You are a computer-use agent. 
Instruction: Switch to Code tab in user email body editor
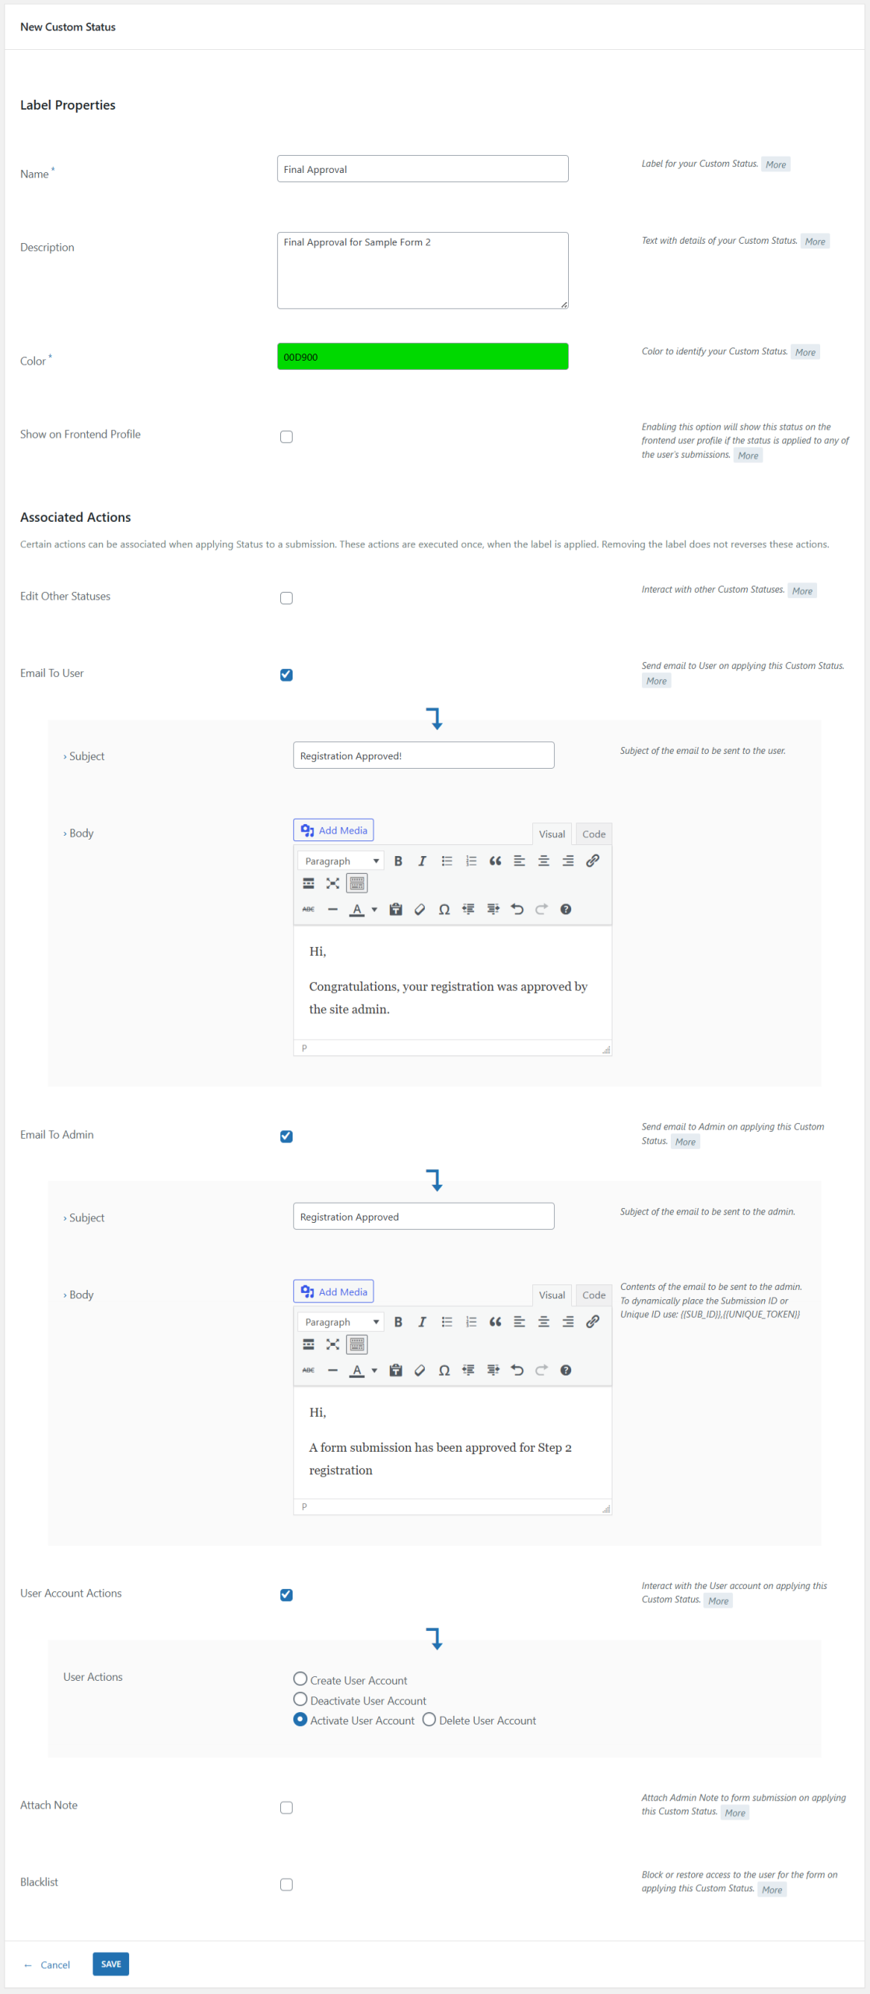593,834
